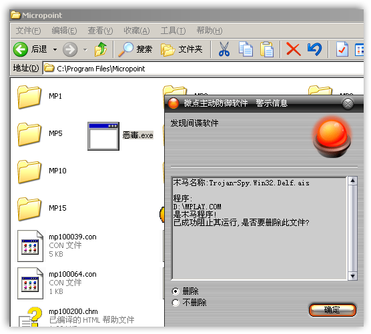
Task: Open the Back history dropdown arrow
Action: (55, 49)
